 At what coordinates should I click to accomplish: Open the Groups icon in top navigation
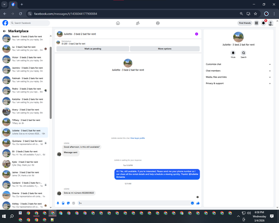point(158,23)
